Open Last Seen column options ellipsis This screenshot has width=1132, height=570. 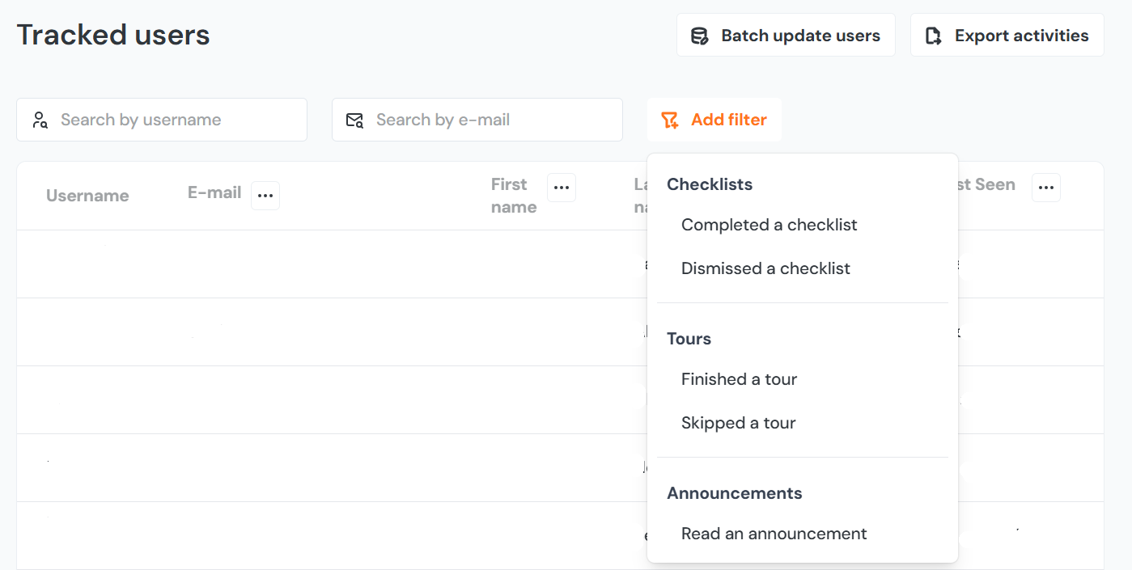pos(1046,188)
